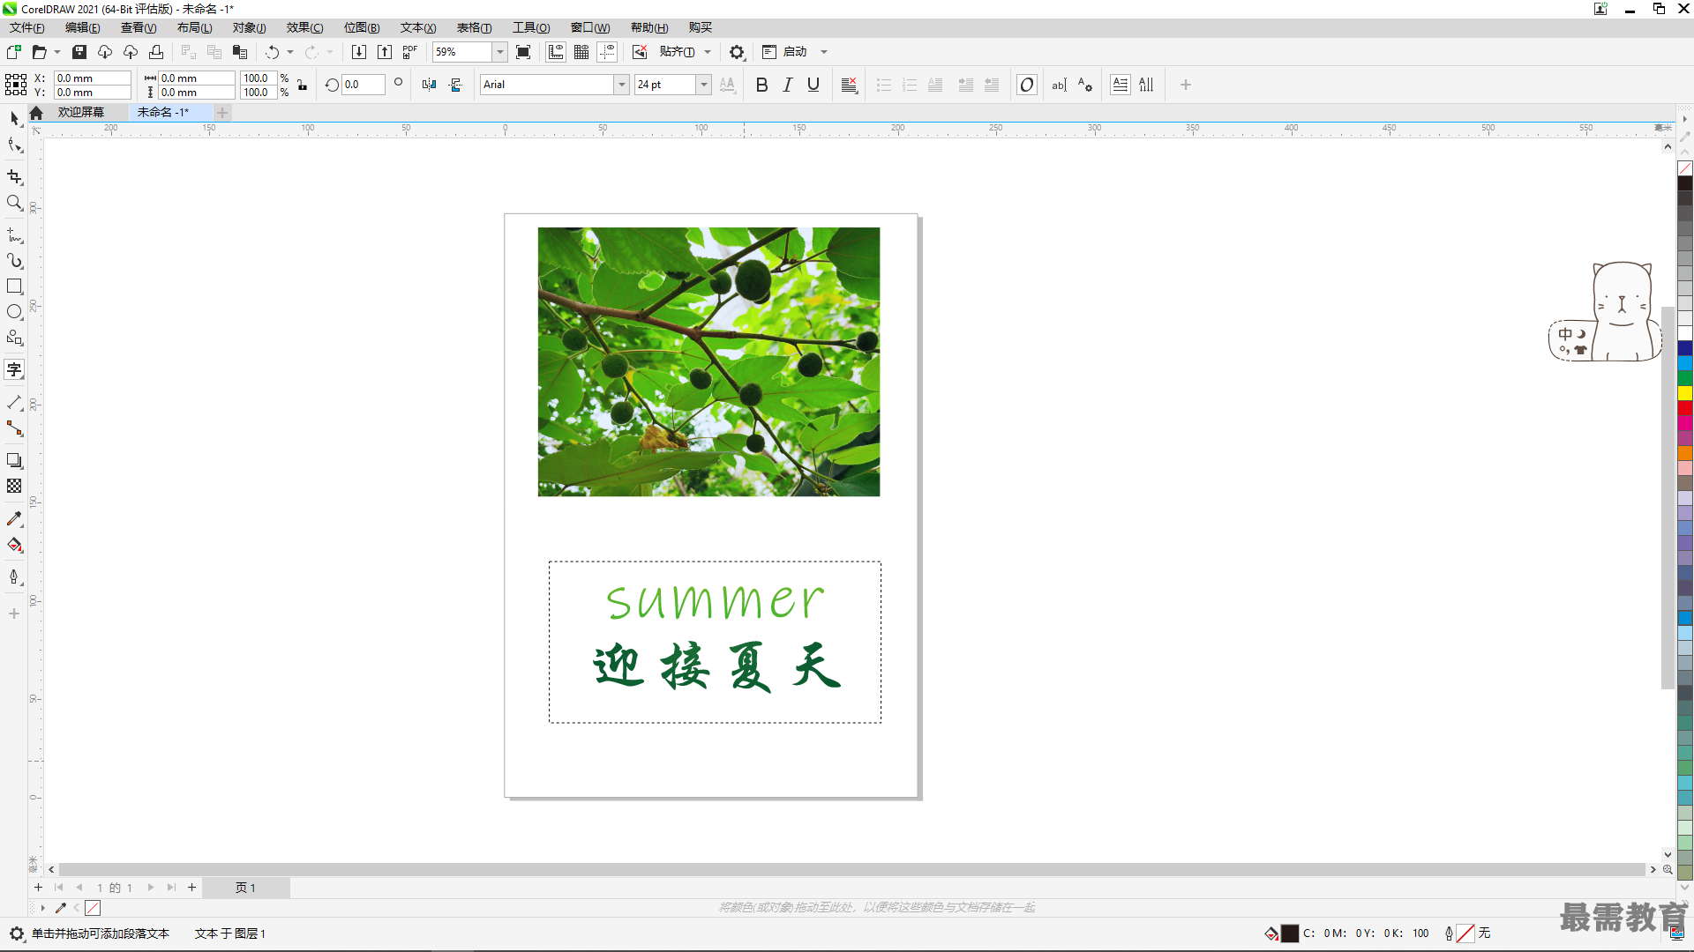Image resolution: width=1694 pixels, height=952 pixels.
Task: Click the rotation angle input field
Action: pyautogui.click(x=363, y=85)
